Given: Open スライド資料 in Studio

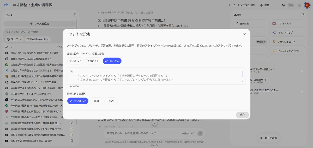Looking at the screenshot, I should click(288, 23).
